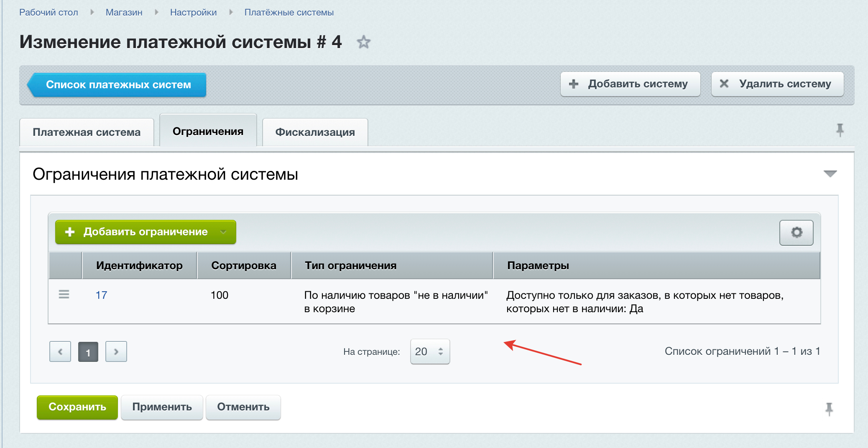The height and width of the screenshot is (448, 868).
Task: Click the Добавить ограничение button
Action: pos(146,232)
